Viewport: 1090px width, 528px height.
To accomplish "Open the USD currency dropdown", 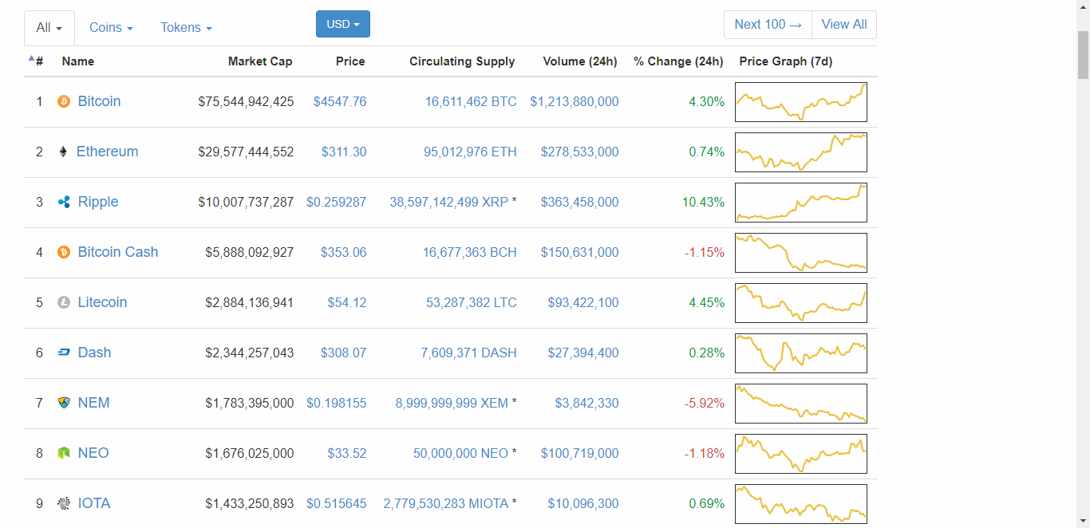I will click(343, 24).
